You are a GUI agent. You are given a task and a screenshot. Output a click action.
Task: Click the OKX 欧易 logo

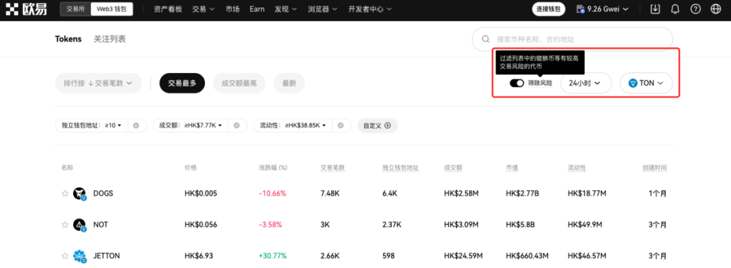27,9
